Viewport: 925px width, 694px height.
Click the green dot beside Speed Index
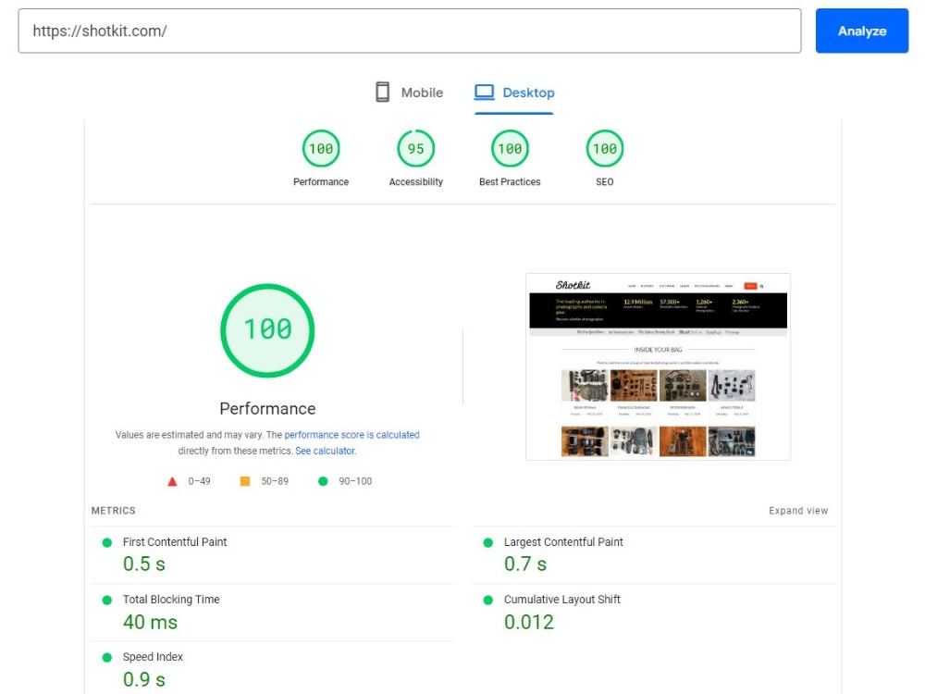(106, 657)
